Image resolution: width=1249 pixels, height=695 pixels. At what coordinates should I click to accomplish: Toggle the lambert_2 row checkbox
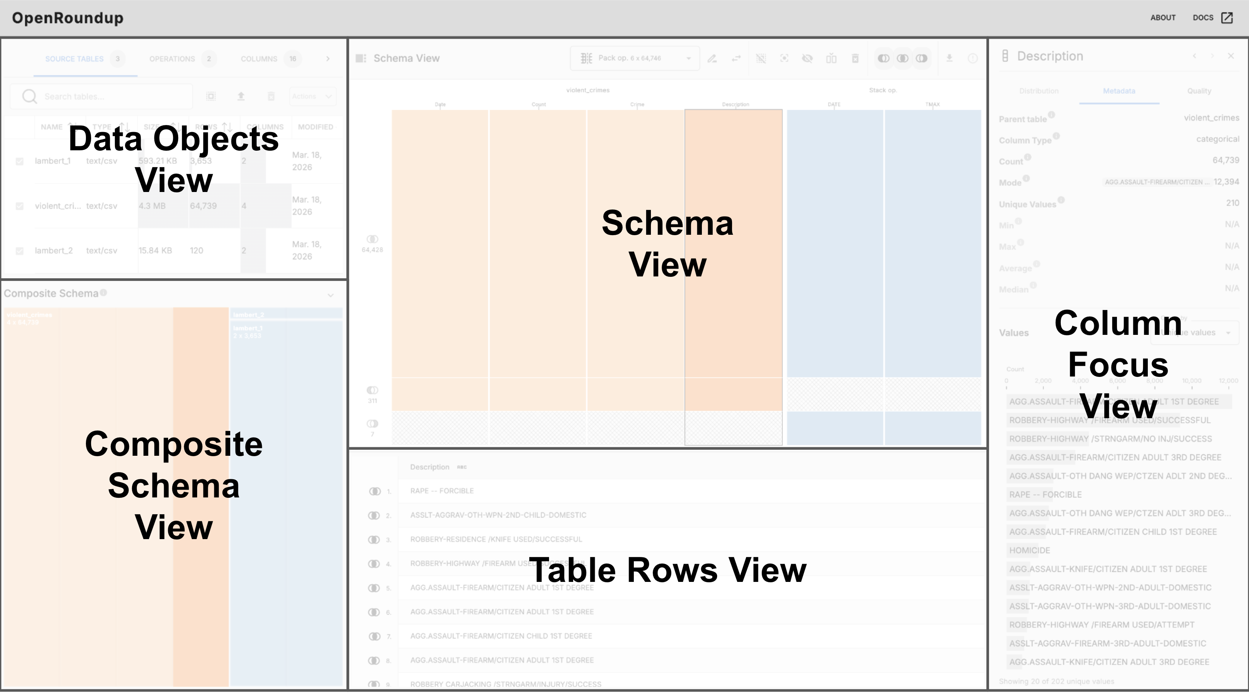point(19,251)
